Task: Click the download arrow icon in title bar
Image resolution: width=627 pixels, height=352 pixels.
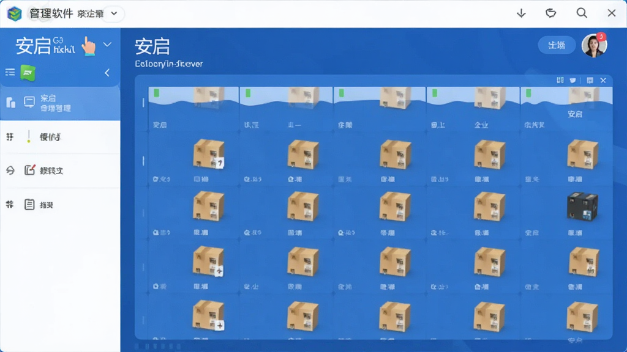Action: pos(521,13)
